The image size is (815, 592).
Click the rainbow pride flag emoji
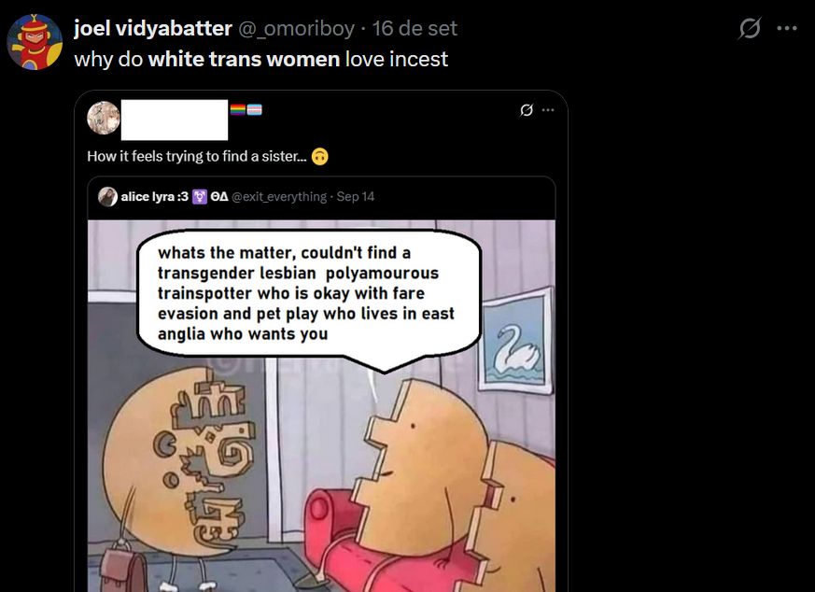pos(237,109)
